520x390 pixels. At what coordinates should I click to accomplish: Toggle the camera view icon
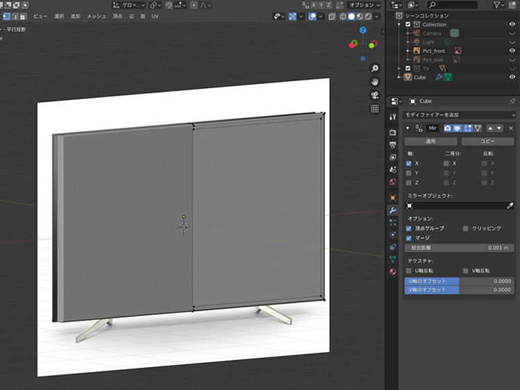pyautogui.click(x=375, y=95)
